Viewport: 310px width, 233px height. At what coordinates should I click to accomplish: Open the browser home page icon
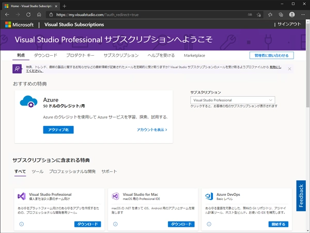point(39,14)
